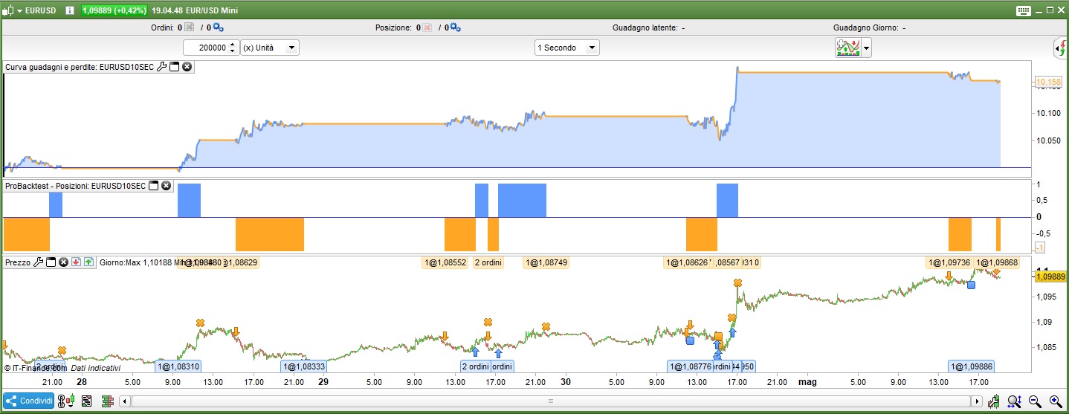The width and height of the screenshot is (1069, 414).
Task: Click the 1@1,08626 order label
Action: [x=688, y=262]
